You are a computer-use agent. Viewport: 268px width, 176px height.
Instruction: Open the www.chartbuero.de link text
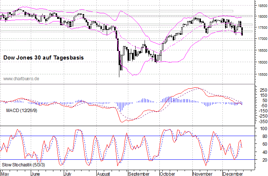tap(21, 79)
